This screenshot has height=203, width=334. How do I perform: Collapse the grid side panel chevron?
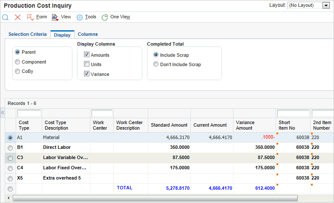pos(3,113)
